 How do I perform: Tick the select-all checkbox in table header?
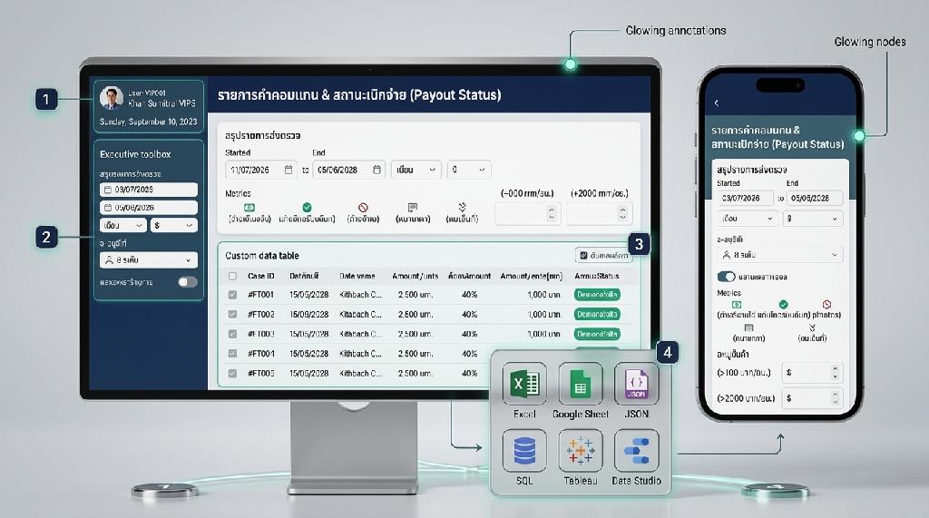coord(232,276)
